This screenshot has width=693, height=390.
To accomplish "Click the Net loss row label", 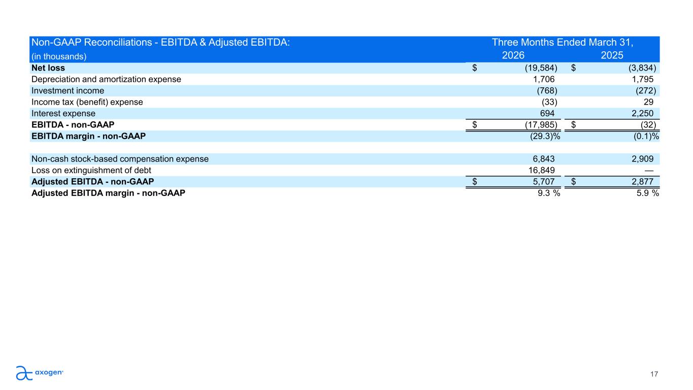I will [48, 68].
